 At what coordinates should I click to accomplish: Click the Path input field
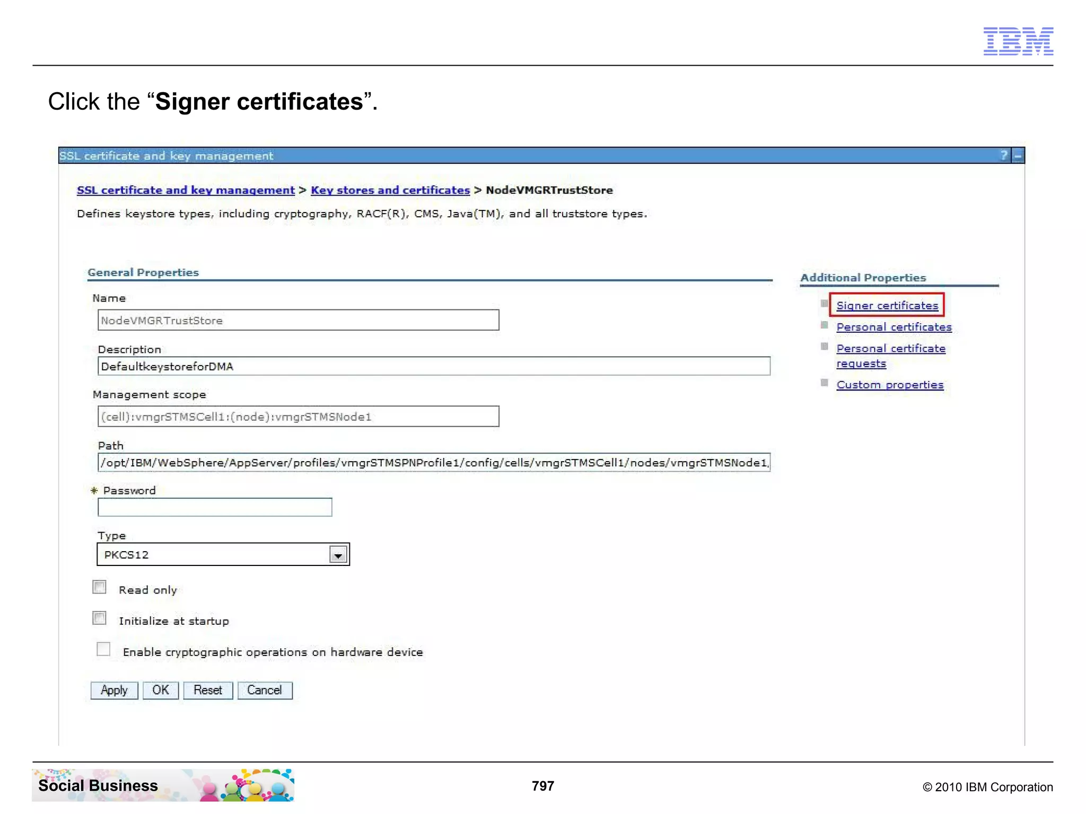[434, 462]
